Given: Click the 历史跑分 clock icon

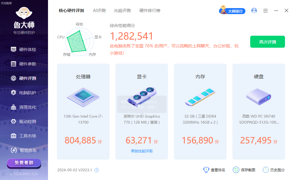Looking at the screenshot, I should [x=266, y=170].
